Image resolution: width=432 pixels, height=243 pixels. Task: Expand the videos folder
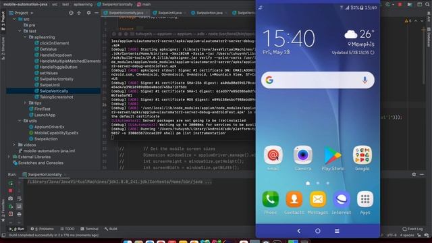point(14,144)
